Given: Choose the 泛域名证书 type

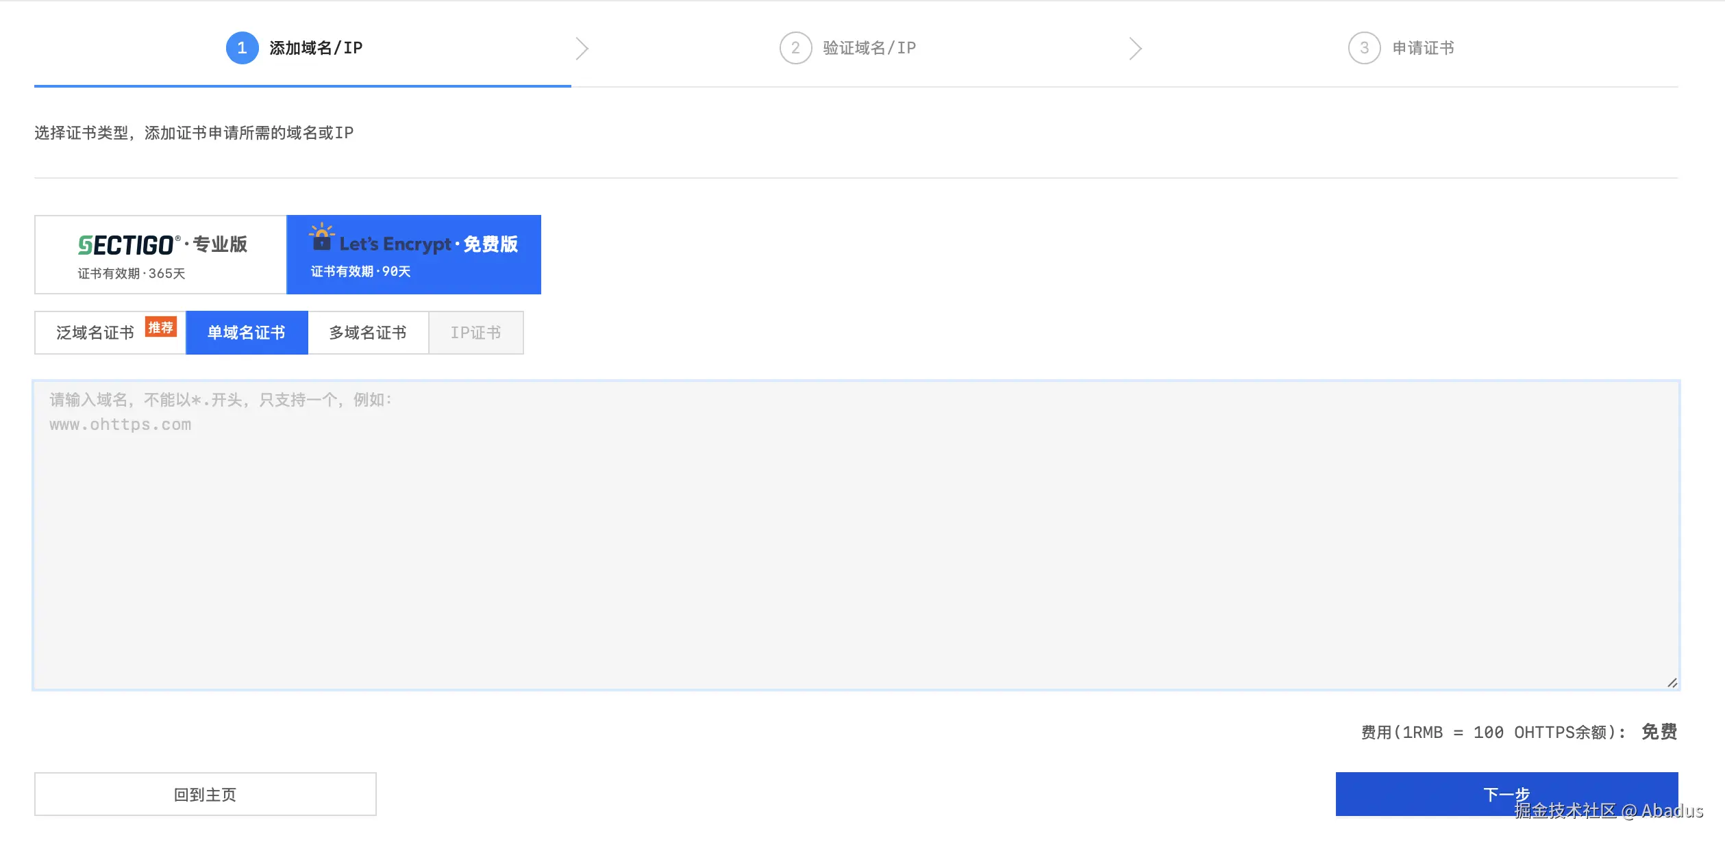Looking at the screenshot, I should 96,333.
